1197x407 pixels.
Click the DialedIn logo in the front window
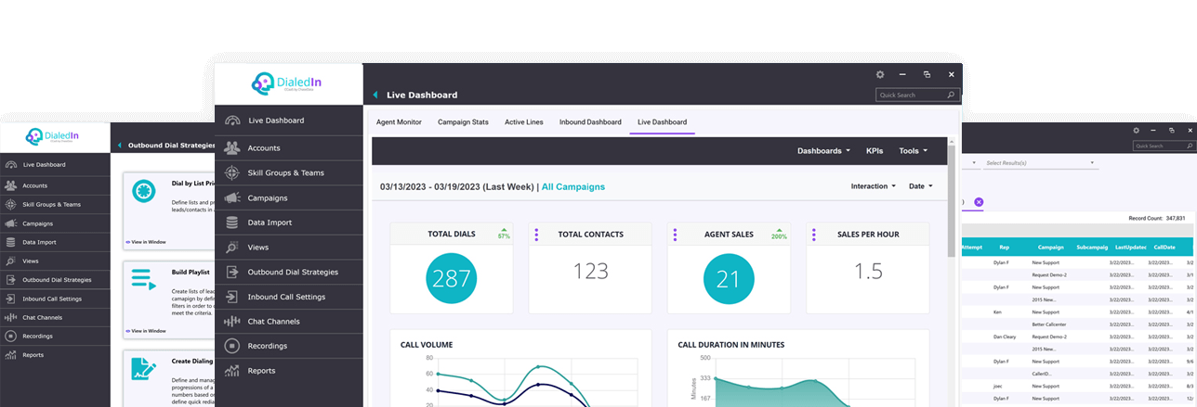[287, 83]
